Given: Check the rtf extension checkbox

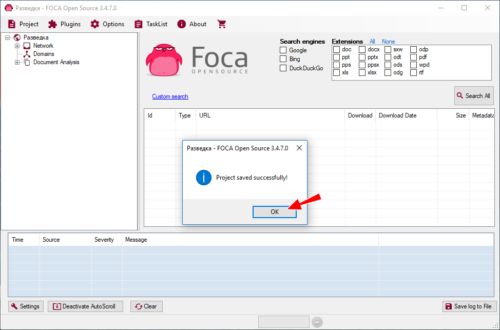Looking at the screenshot, I should (414, 72).
